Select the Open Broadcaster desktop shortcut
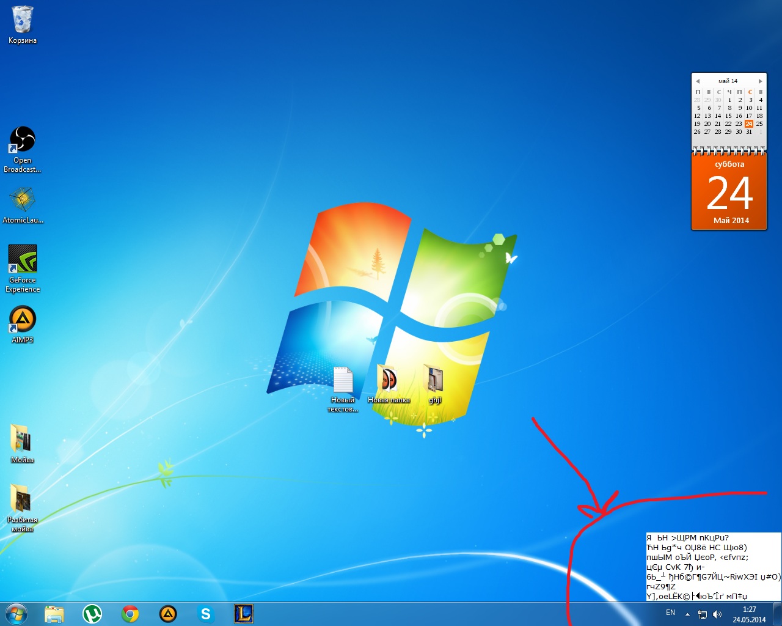The height and width of the screenshot is (626, 782). tap(23, 149)
